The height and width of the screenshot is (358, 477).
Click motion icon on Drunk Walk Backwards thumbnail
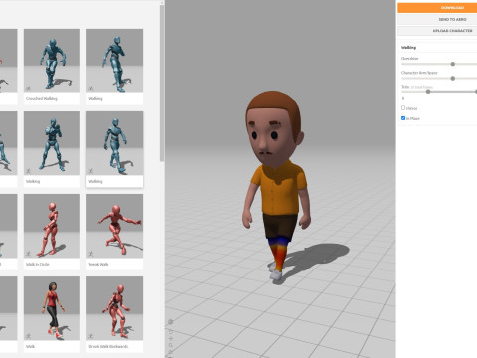coord(91,336)
